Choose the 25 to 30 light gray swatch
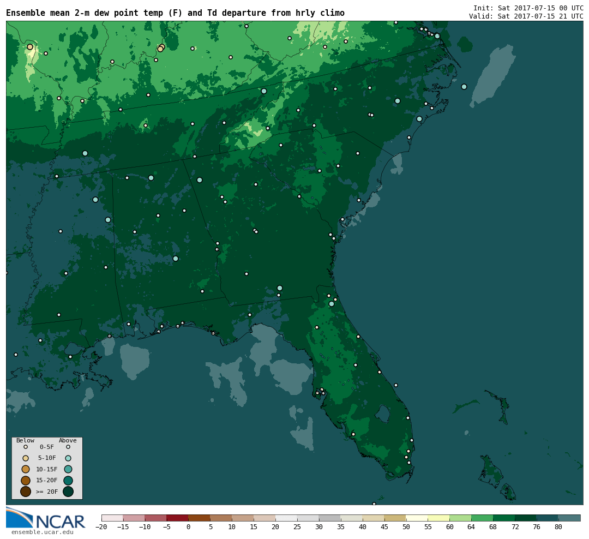This screenshot has width=589, height=539. 308,518
